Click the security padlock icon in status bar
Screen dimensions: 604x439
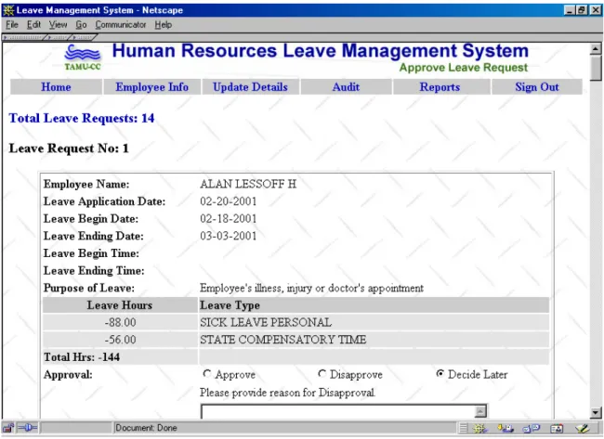[x=8, y=428]
